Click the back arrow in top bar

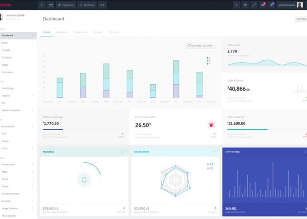pyautogui.click(x=42, y=5)
